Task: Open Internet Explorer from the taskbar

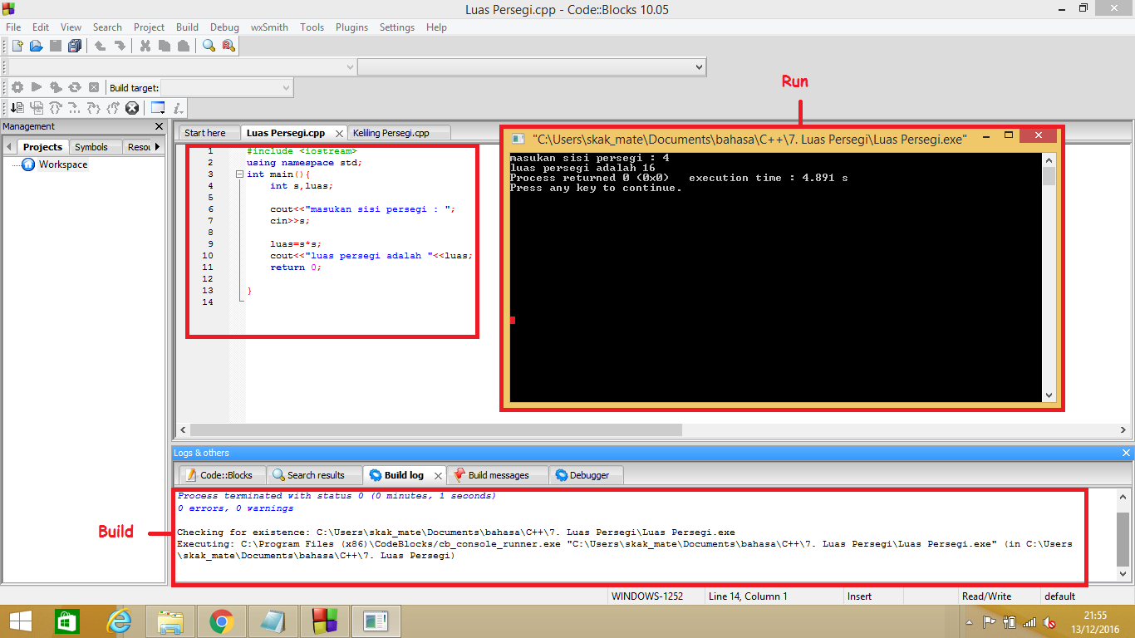Action: tap(120, 621)
